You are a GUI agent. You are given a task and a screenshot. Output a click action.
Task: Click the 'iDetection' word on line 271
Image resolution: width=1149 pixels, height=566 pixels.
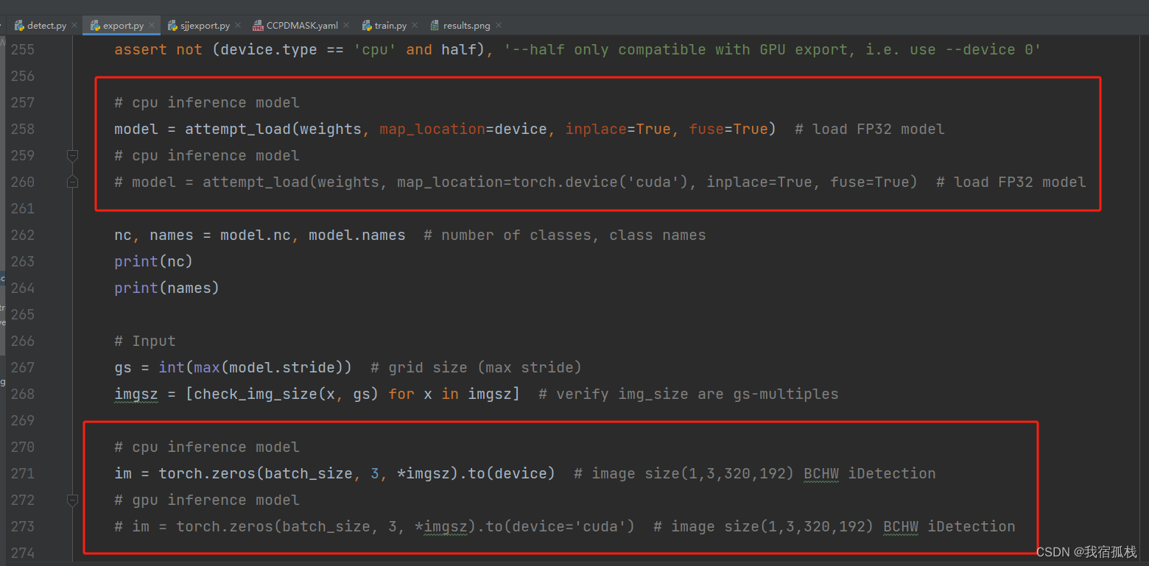point(892,473)
